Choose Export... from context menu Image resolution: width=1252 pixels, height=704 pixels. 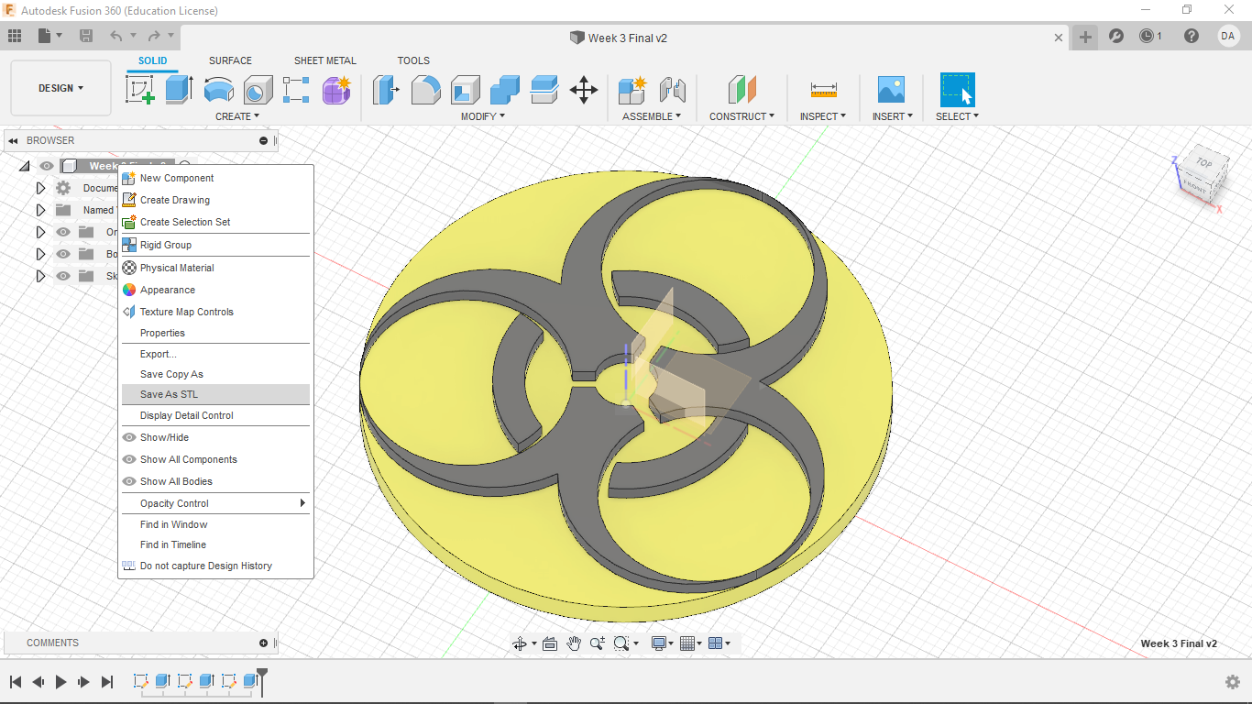[x=216, y=354]
